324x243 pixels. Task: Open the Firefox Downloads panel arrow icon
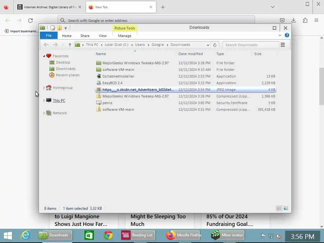tap(293, 20)
